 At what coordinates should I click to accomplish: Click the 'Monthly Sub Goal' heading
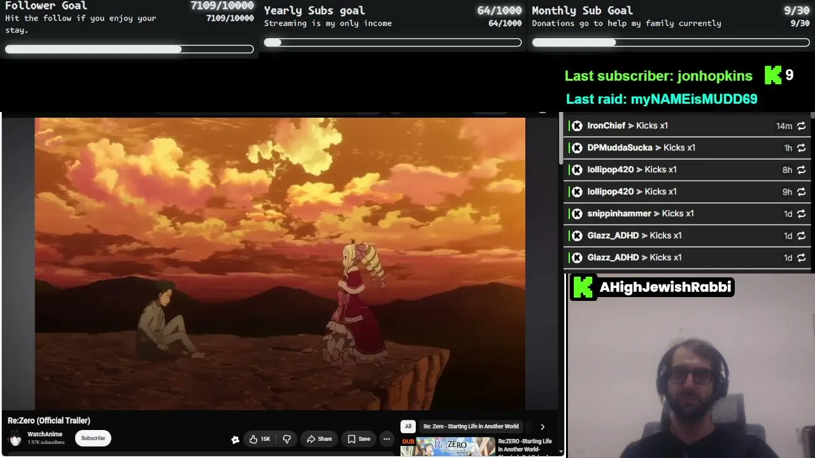coord(582,10)
